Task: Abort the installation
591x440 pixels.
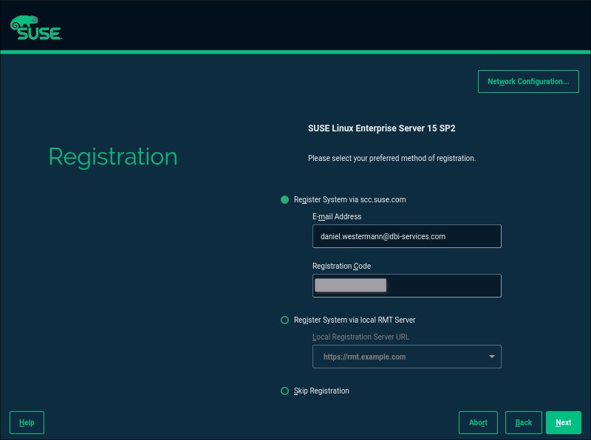Action: click(478, 423)
